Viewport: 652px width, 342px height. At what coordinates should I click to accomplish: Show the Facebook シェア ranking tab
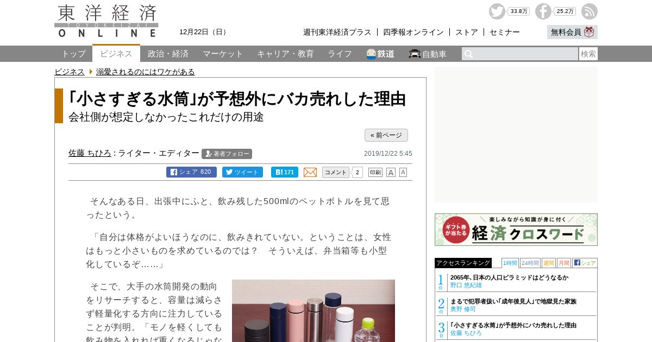point(585,263)
